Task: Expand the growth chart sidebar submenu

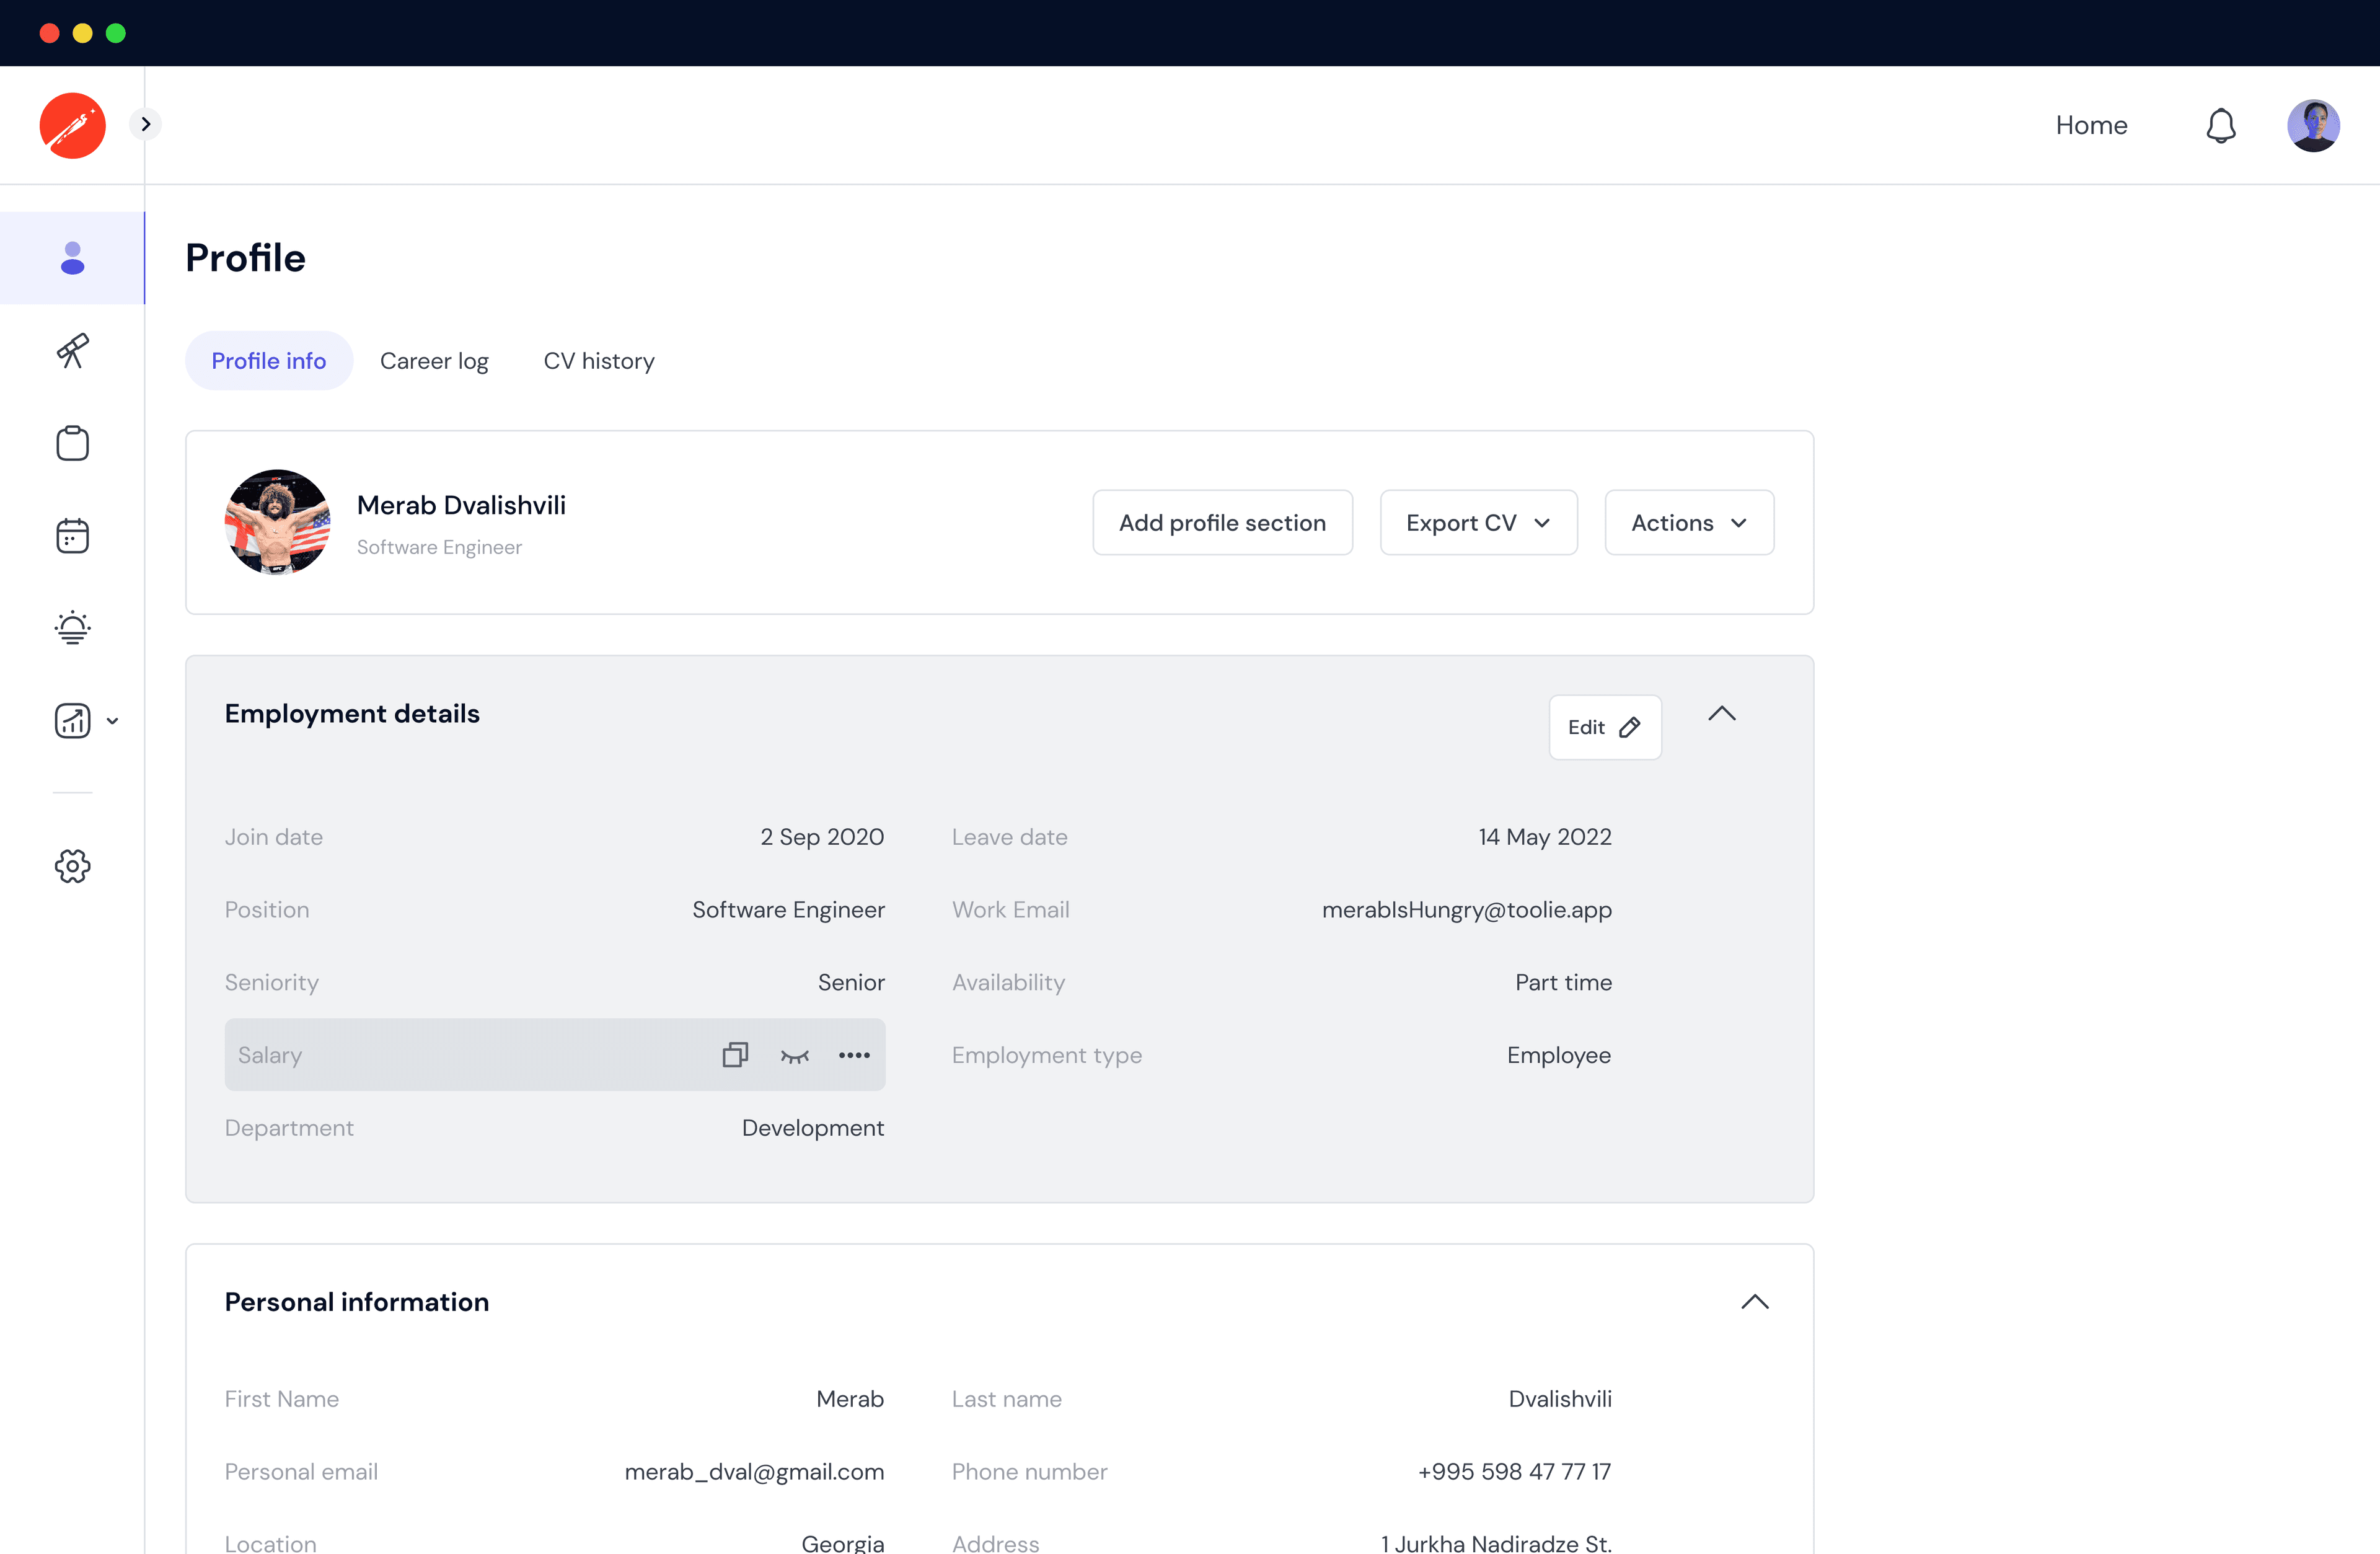Action: tap(113, 720)
